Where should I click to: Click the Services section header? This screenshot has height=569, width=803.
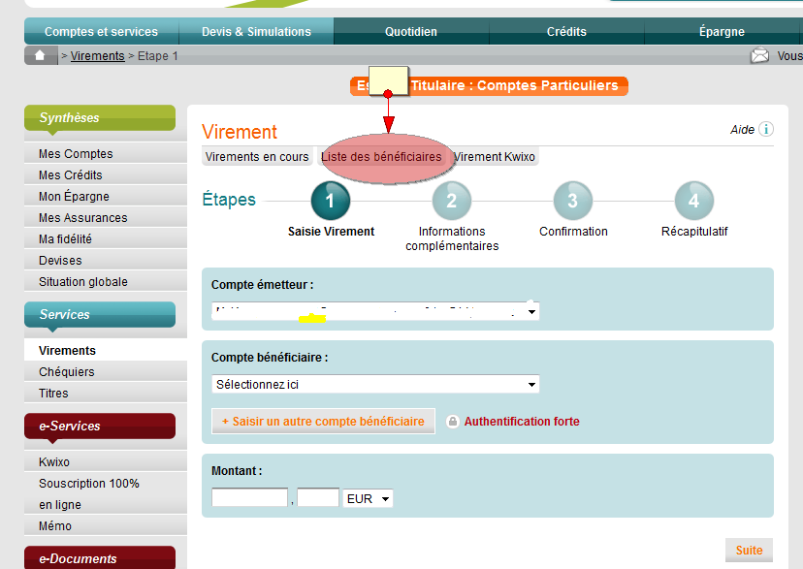click(x=100, y=314)
